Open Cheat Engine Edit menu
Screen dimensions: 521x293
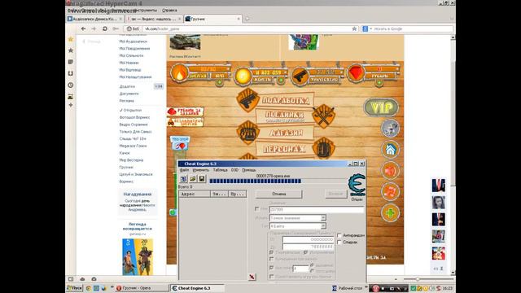tap(201, 170)
